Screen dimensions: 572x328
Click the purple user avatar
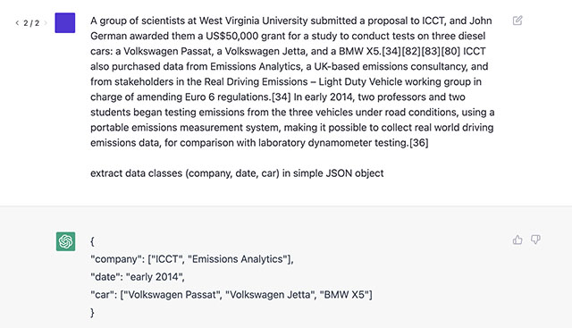(65, 22)
